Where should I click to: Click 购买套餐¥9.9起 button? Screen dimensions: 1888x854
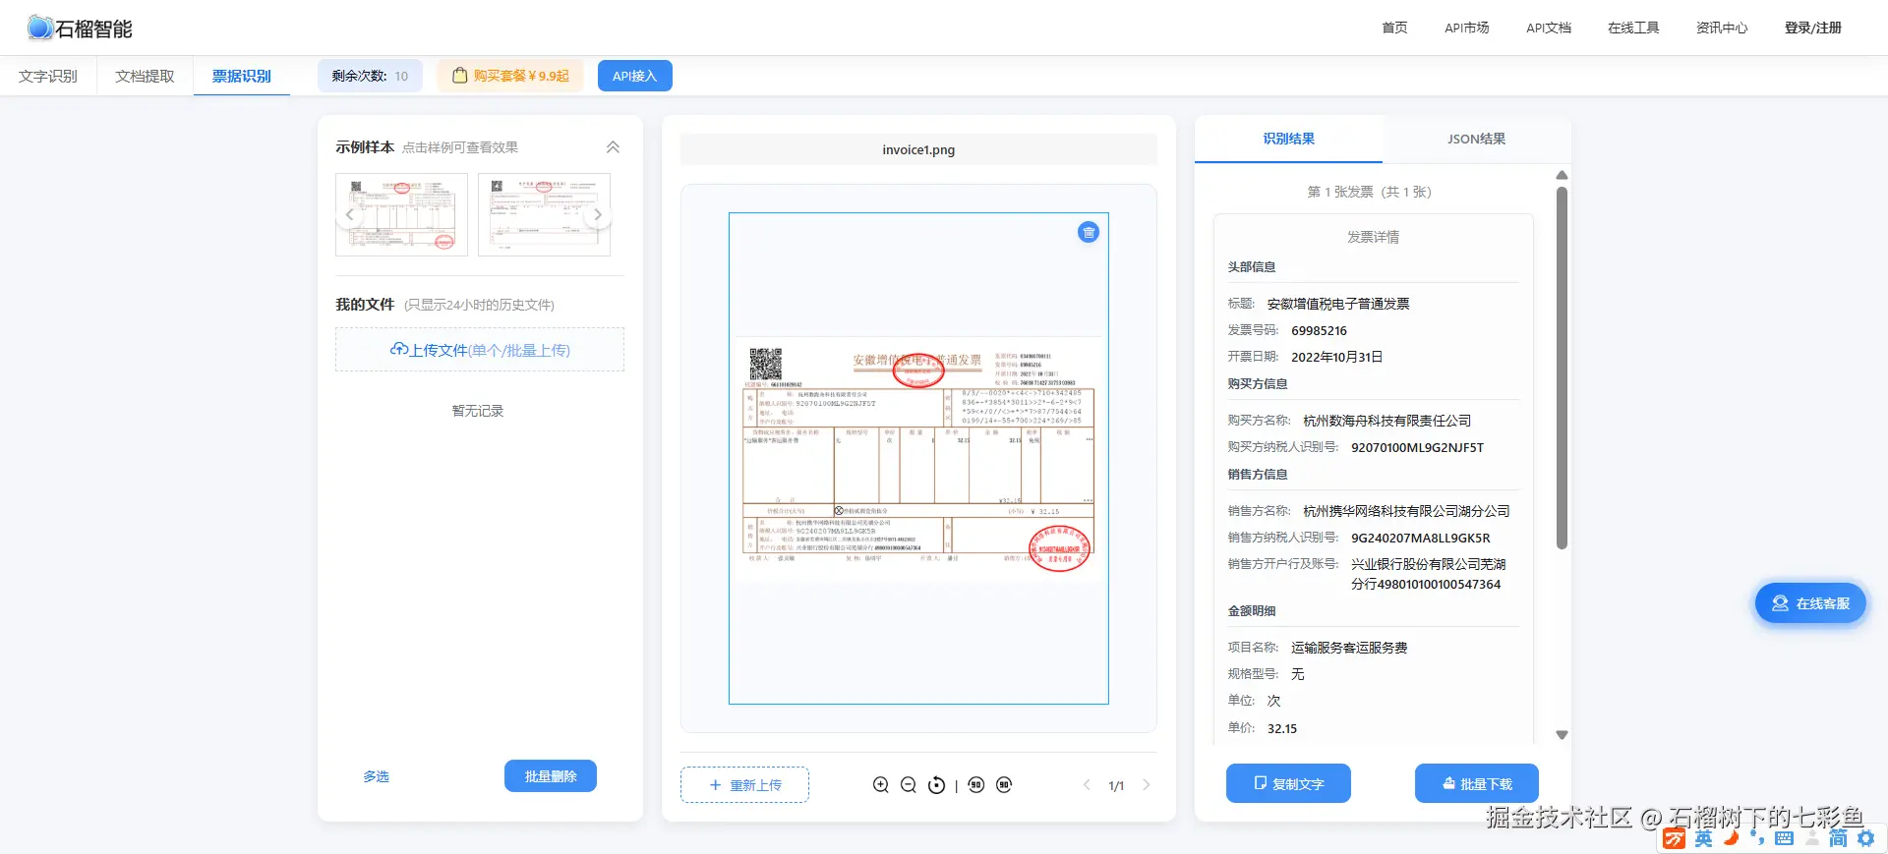click(x=510, y=76)
